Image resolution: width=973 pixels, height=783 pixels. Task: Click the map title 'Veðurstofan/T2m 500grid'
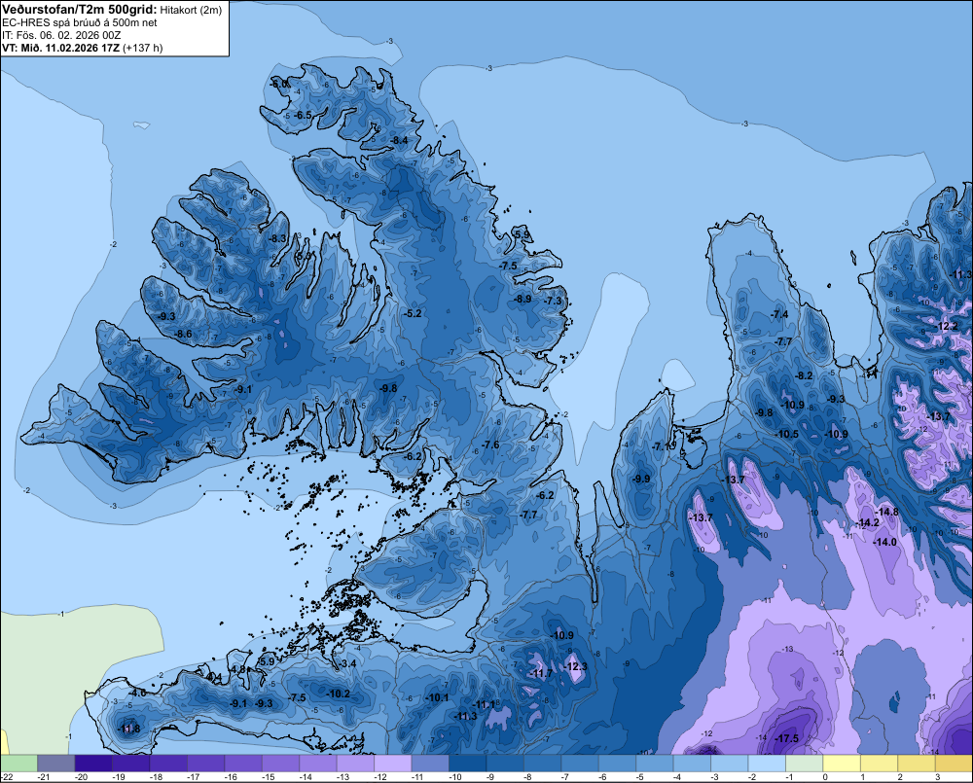pos(80,10)
